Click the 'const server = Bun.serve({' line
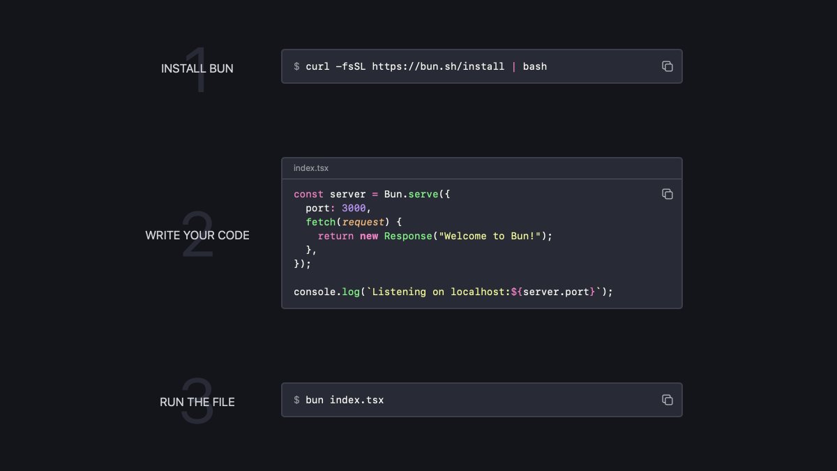The width and height of the screenshot is (837, 471). pyautogui.click(x=372, y=194)
